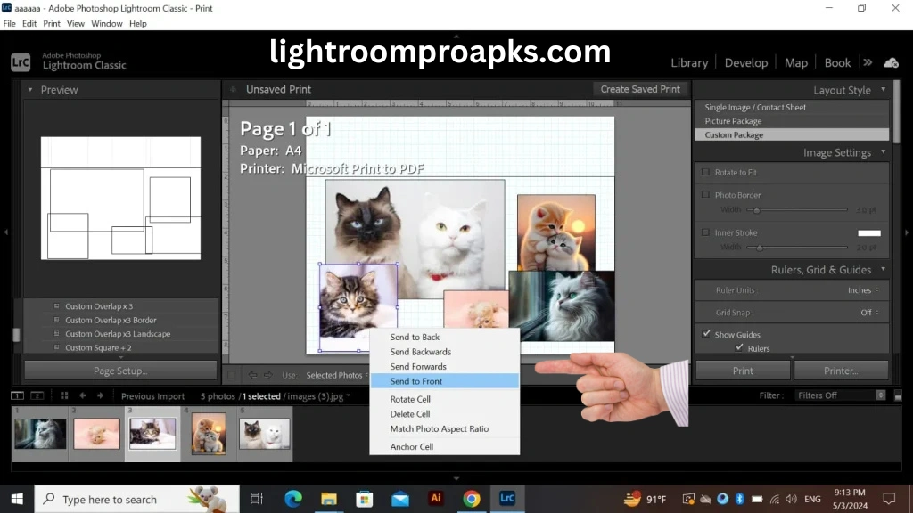Click Create Saved Print
Image resolution: width=913 pixels, height=513 pixels.
pos(638,89)
